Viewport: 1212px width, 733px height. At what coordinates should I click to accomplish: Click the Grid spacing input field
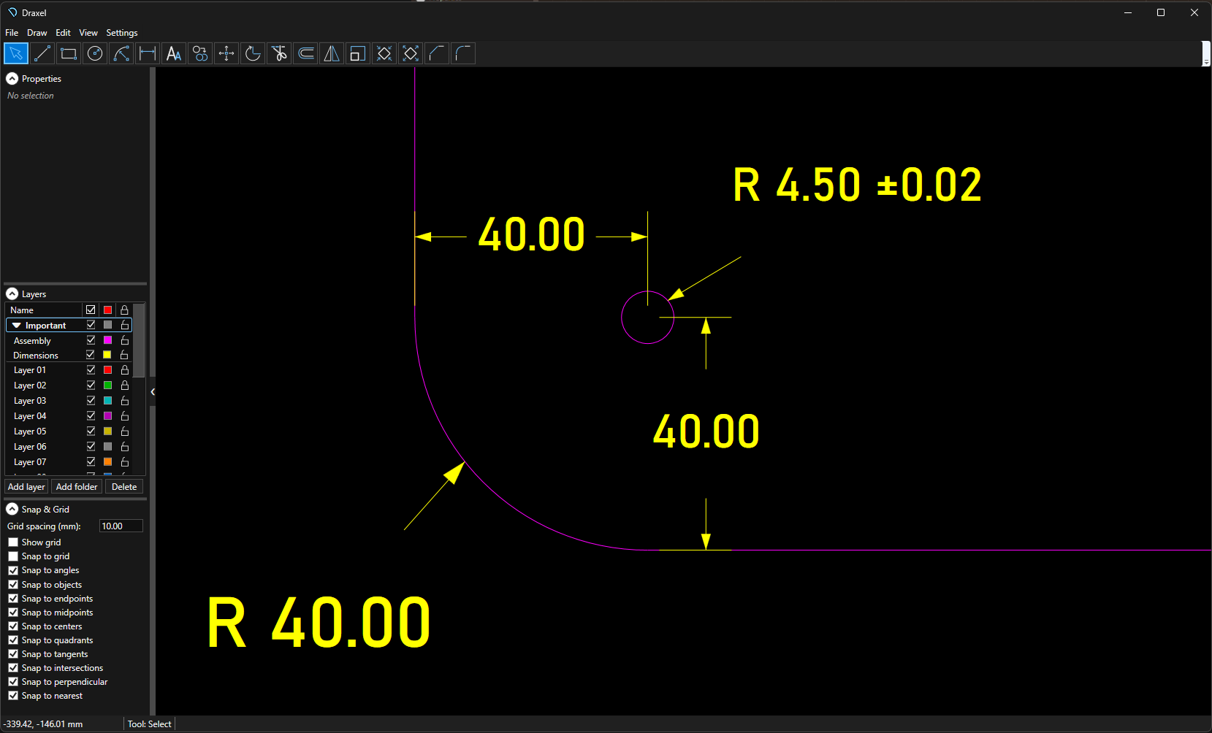click(121, 526)
